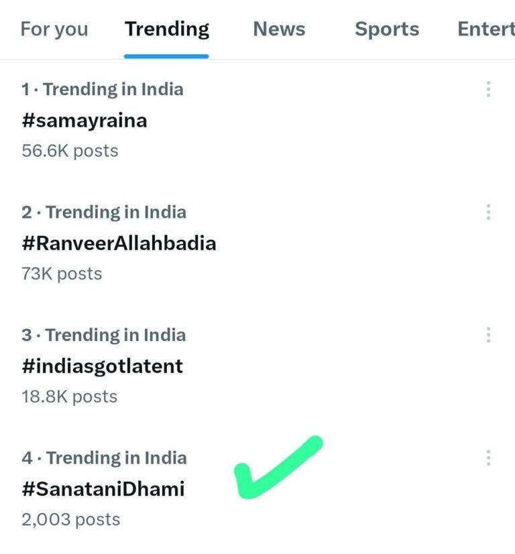Viewport: 515px width, 554px height.
Task: Open the three-dot menu beside #RanveerAllahbadia
Action: coord(488,212)
